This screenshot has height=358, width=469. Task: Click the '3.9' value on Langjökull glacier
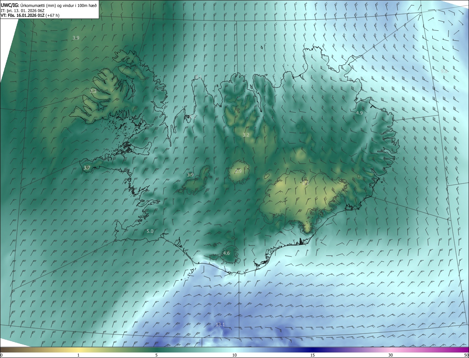click(190, 175)
